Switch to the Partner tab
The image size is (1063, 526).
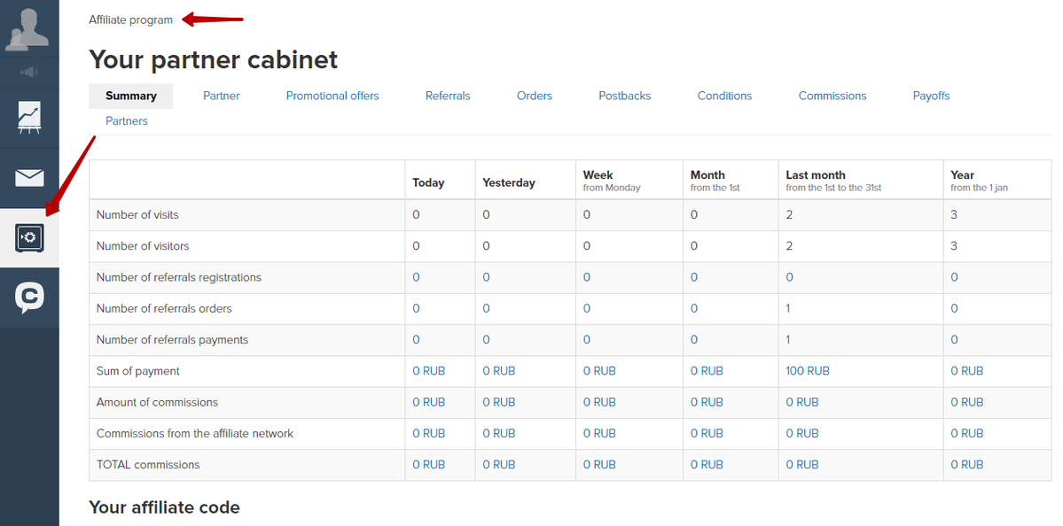(x=221, y=97)
